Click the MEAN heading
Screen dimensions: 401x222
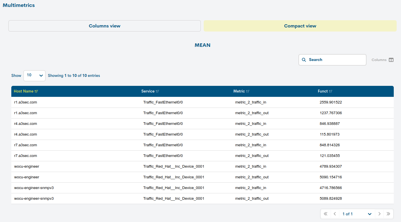203,45
